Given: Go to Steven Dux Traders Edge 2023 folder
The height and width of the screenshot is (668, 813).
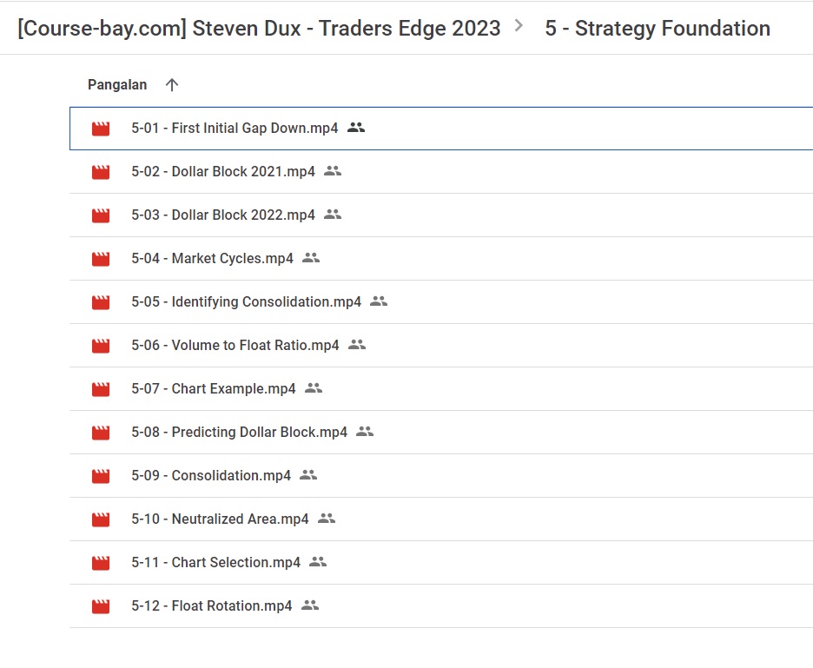Looking at the screenshot, I should 259,28.
